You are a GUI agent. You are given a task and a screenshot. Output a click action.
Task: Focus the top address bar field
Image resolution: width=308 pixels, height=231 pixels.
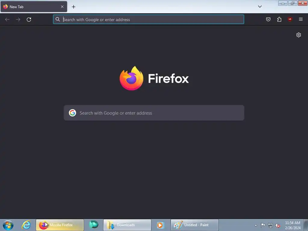point(149,20)
